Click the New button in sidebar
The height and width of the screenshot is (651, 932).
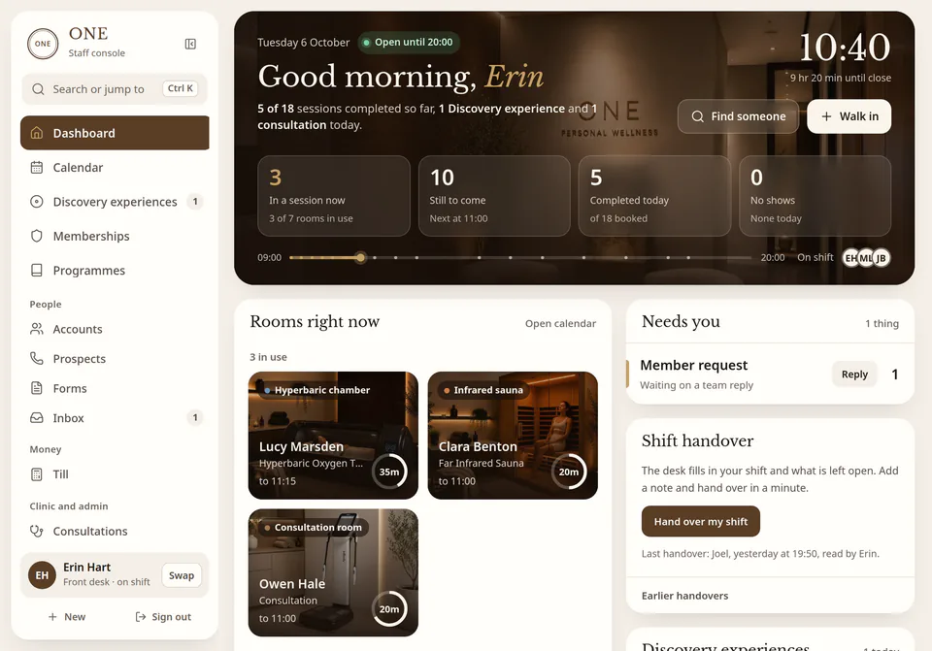67,617
